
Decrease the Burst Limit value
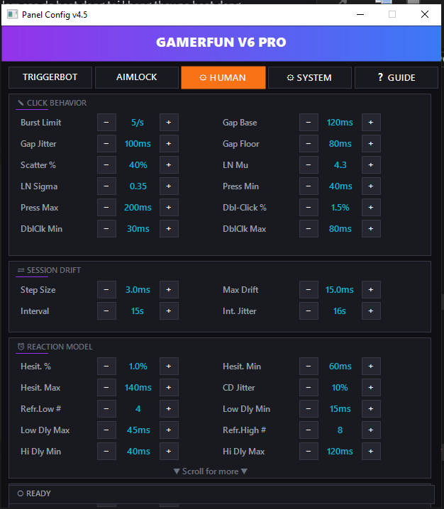coord(106,123)
